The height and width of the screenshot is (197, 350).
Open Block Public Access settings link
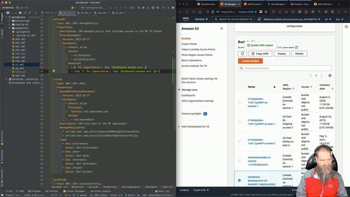point(199,80)
